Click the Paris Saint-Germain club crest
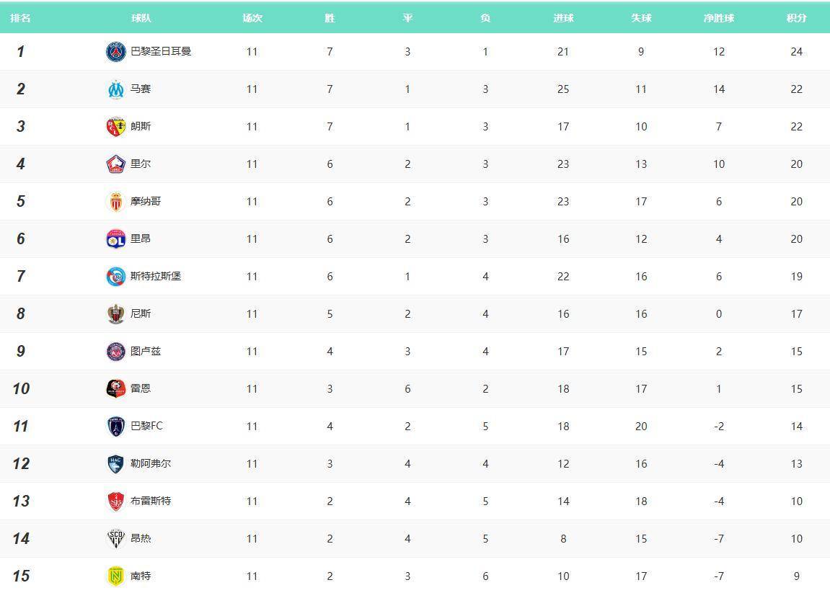Image resolution: width=830 pixels, height=593 pixels. coord(115,52)
